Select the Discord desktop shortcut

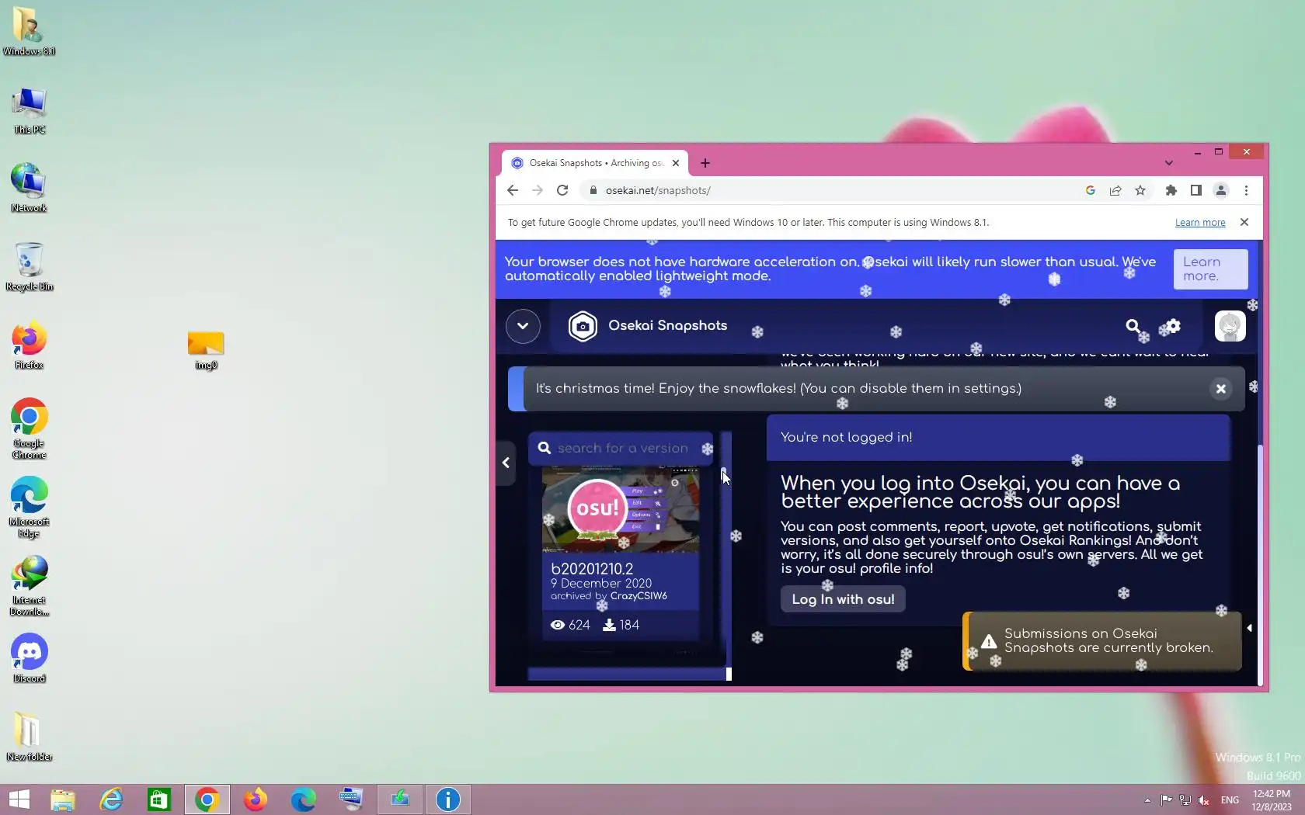pyautogui.click(x=30, y=658)
